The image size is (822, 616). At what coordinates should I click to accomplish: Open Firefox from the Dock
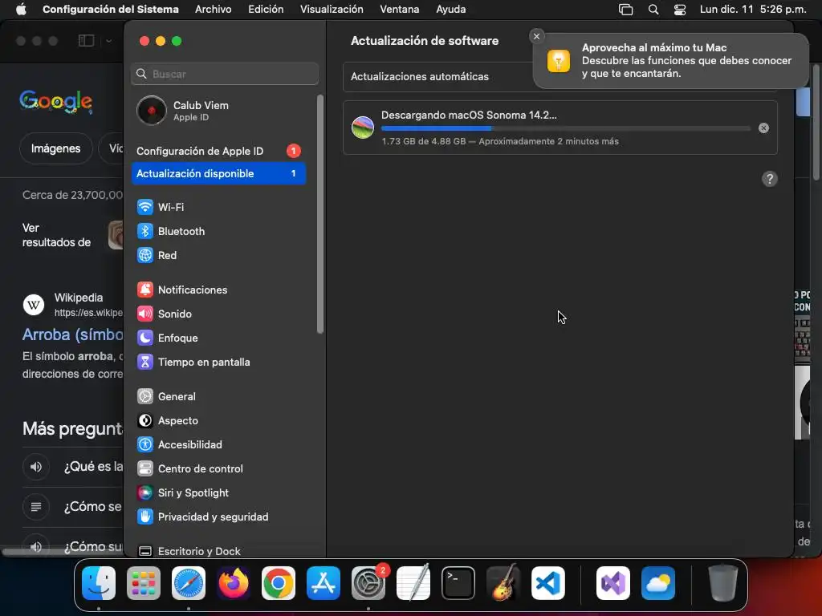pyautogui.click(x=234, y=583)
